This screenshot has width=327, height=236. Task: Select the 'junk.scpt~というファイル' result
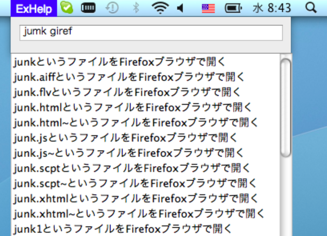145,183
